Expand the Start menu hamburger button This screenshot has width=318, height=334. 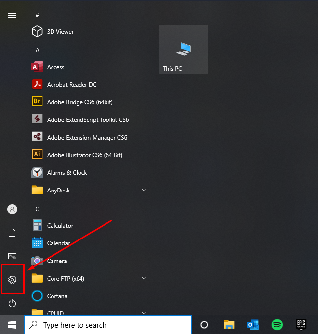click(12, 15)
